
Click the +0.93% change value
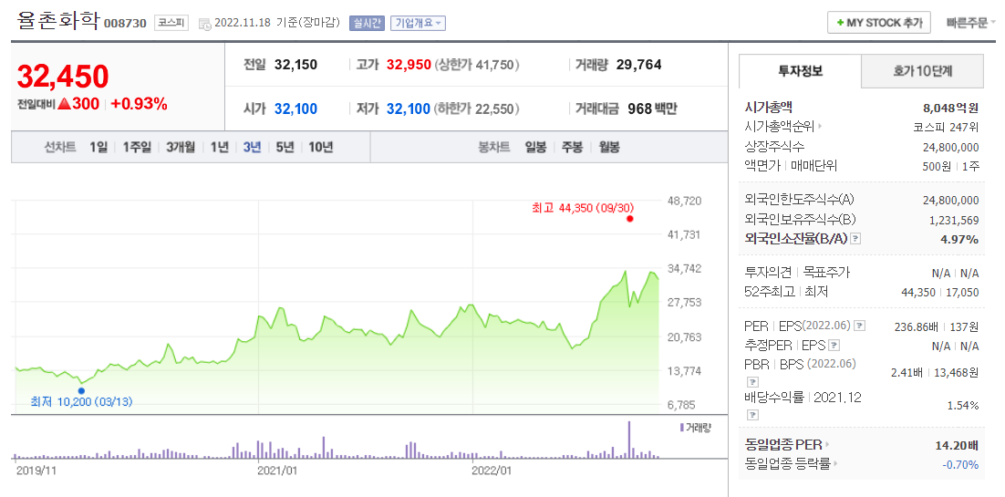(x=140, y=104)
